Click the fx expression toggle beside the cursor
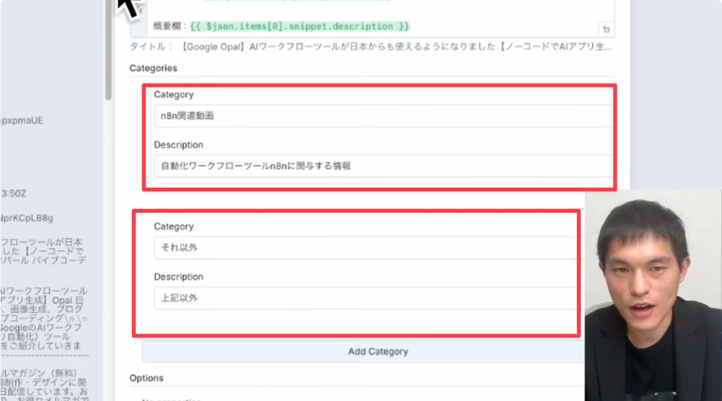This screenshot has width=722, height=401. point(139,9)
